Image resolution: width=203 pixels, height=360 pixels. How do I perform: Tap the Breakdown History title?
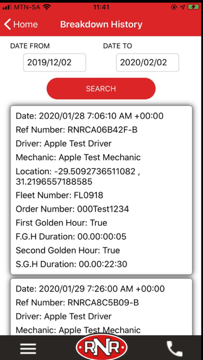pos(102,24)
